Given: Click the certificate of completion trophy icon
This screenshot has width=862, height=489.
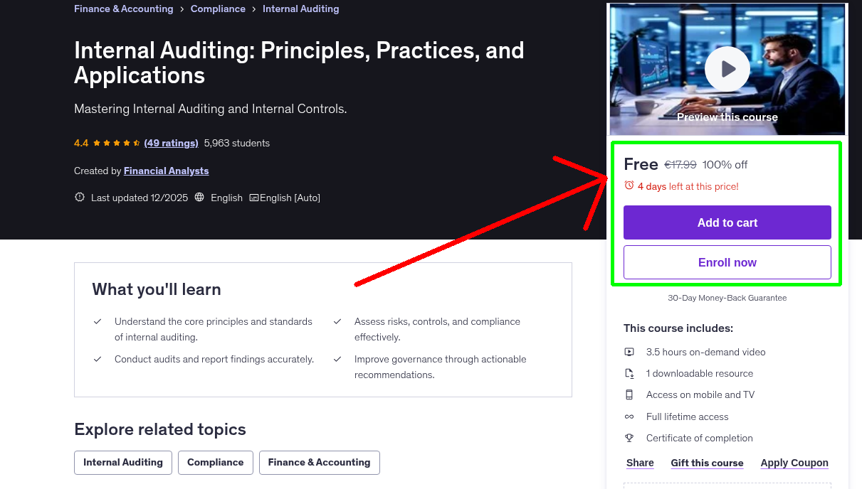Looking at the screenshot, I should [x=629, y=437].
